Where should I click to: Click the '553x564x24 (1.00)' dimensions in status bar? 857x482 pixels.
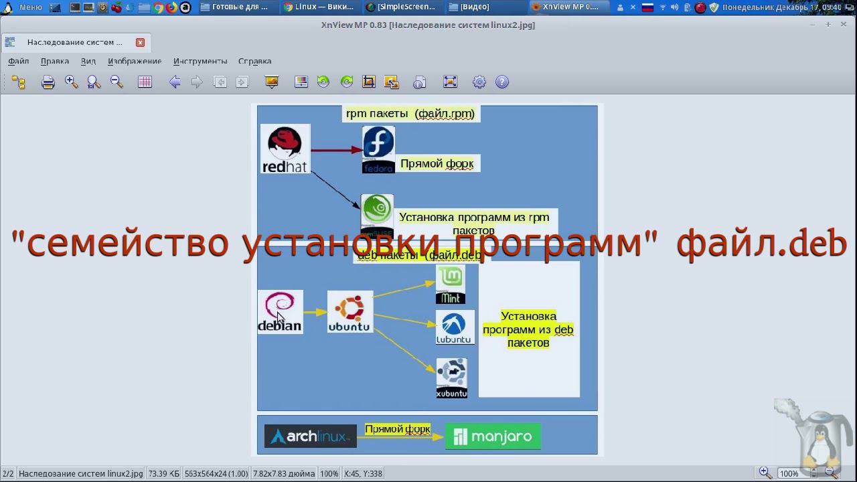click(216, 473)
